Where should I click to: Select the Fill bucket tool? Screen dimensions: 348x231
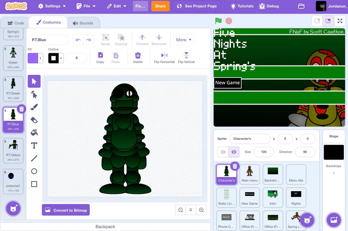click(x=34, y=133)
